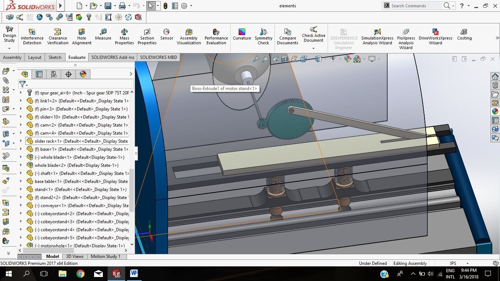Click the Print icon

(x=122, y=6)
